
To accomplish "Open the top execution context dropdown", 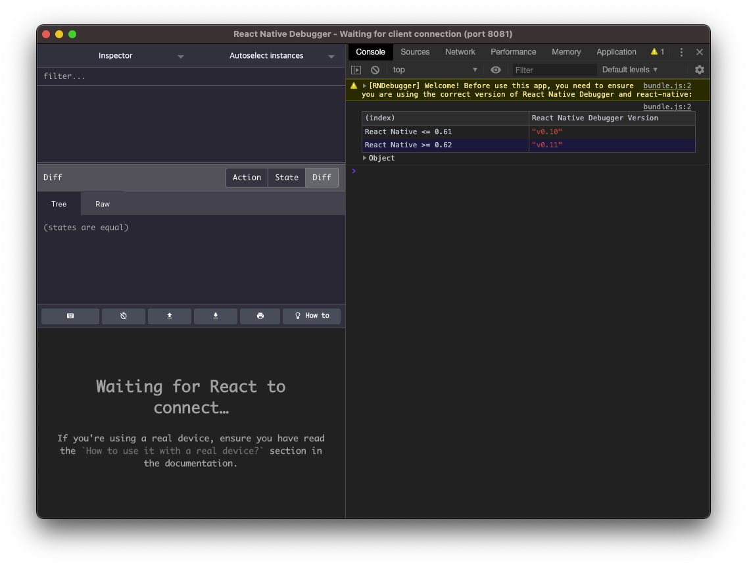I will point(435,70).
